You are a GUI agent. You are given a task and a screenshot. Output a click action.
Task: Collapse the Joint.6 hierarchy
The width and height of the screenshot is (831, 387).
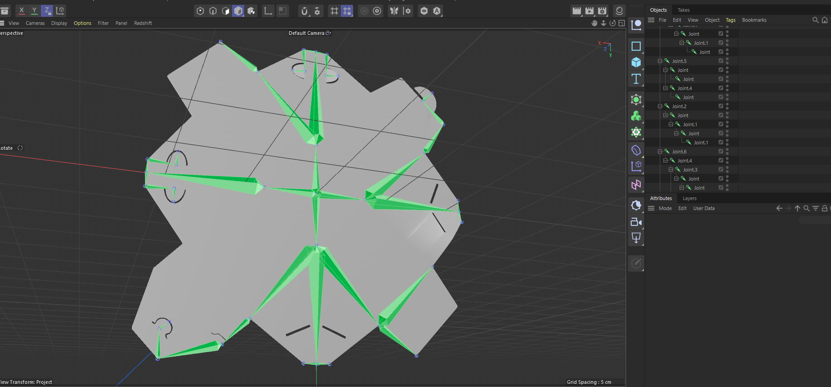click(x=660, y=152)
